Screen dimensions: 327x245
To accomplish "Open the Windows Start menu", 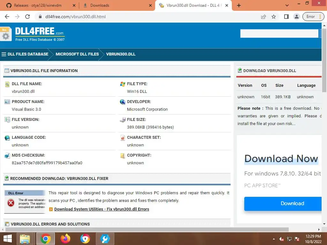I will tap(8, 239).
